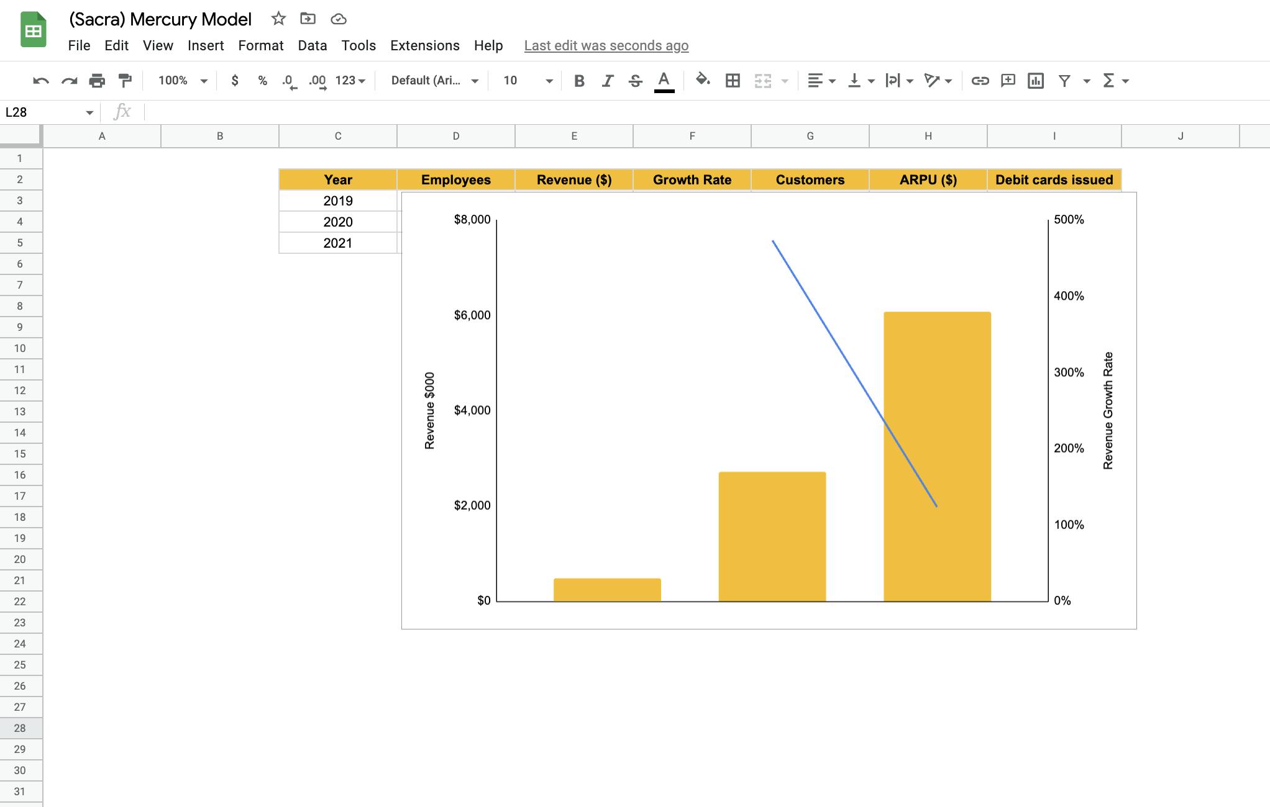Star the document
This screenshot has height=807, width=1270.
278,19
